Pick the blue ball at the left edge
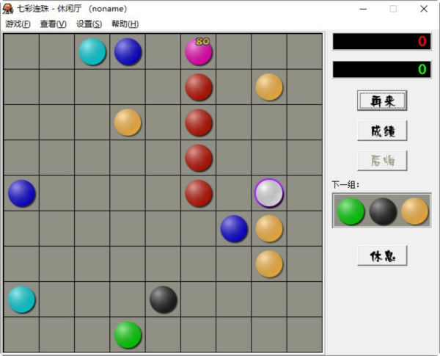The width and height of the screenshot is (440, 356). click(22, 193)
